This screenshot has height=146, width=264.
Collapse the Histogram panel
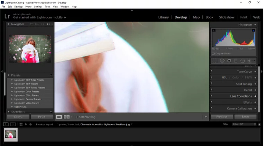tap(255, 25)
